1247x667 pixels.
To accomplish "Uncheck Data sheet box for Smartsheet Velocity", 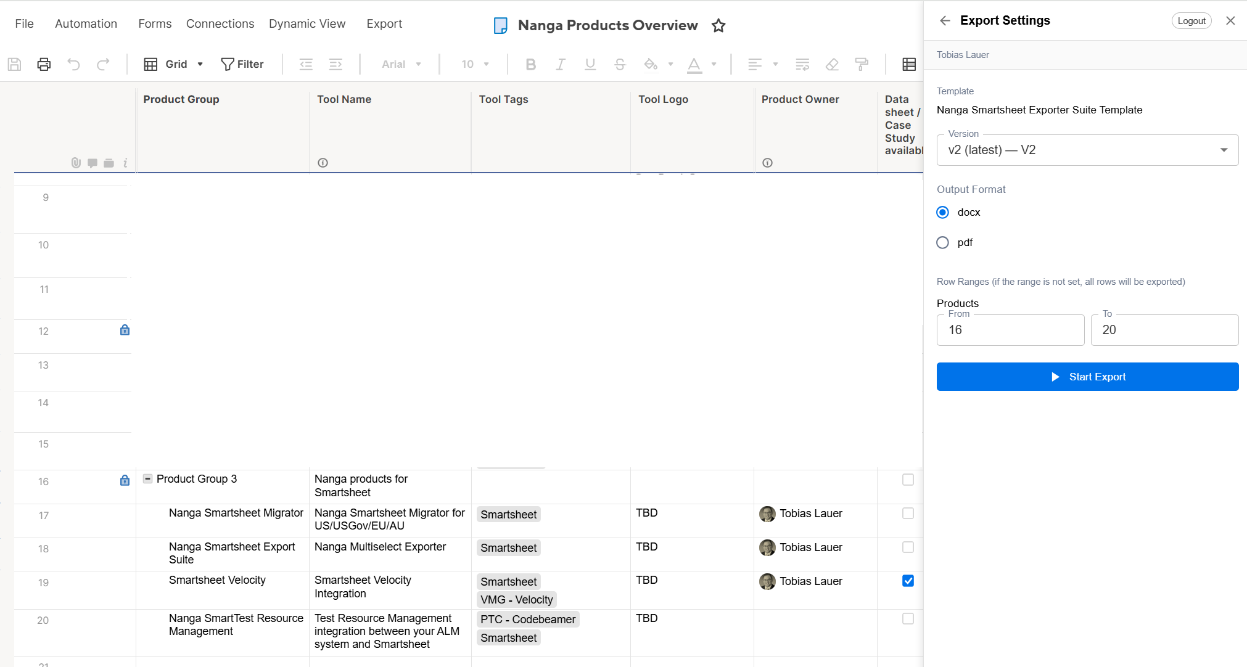I will pyautogui.click(x=908, y=581).
